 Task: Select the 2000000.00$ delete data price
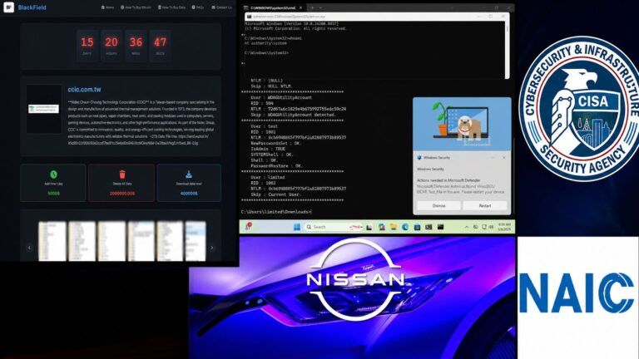(x=121, y=194)
